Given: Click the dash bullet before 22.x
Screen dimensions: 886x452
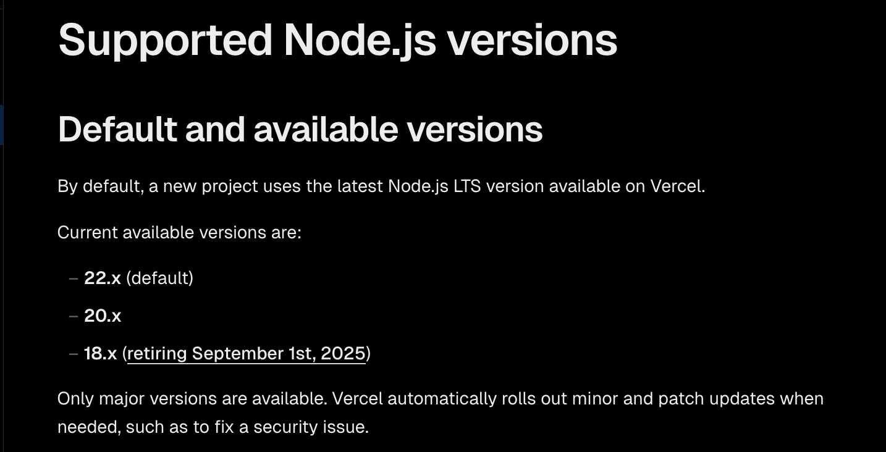Looking at the screenshot, I should click(74, 278).
